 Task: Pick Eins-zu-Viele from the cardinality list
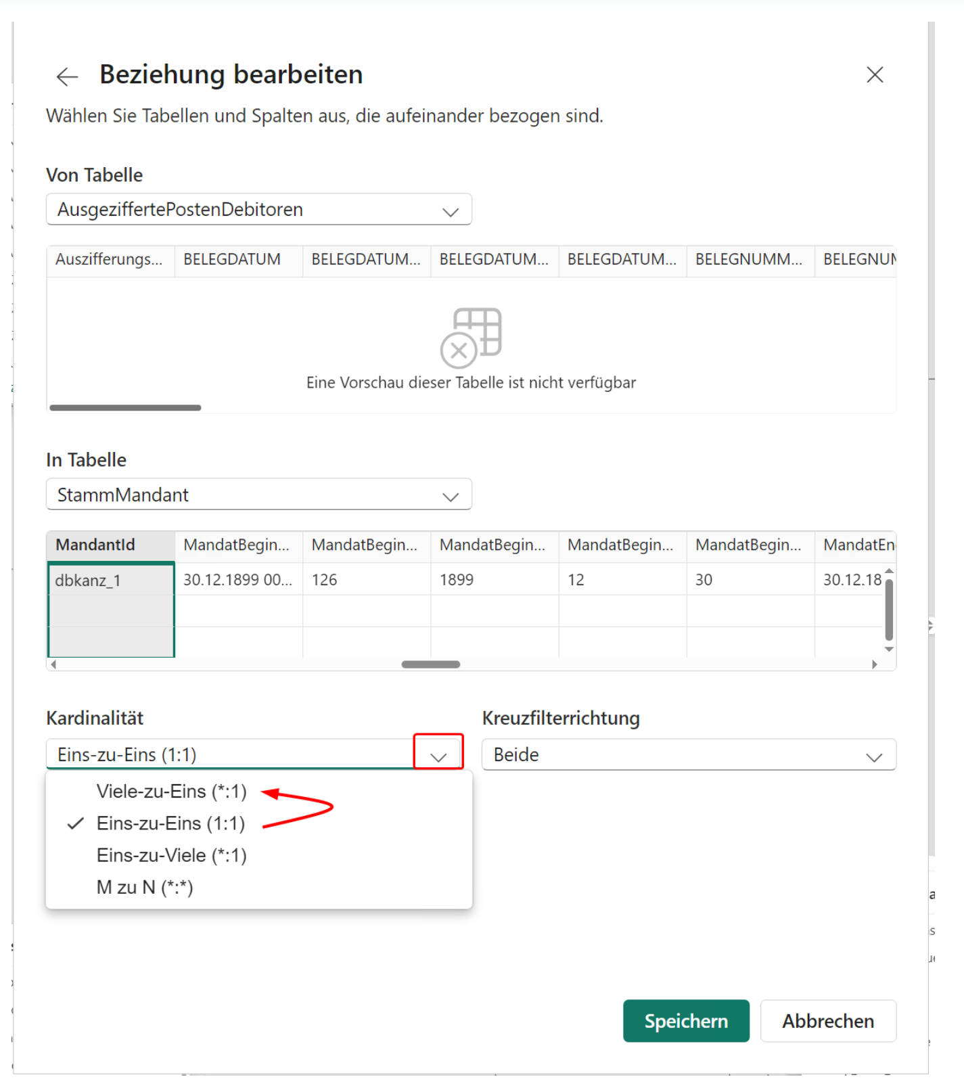[x=258, y=855]
